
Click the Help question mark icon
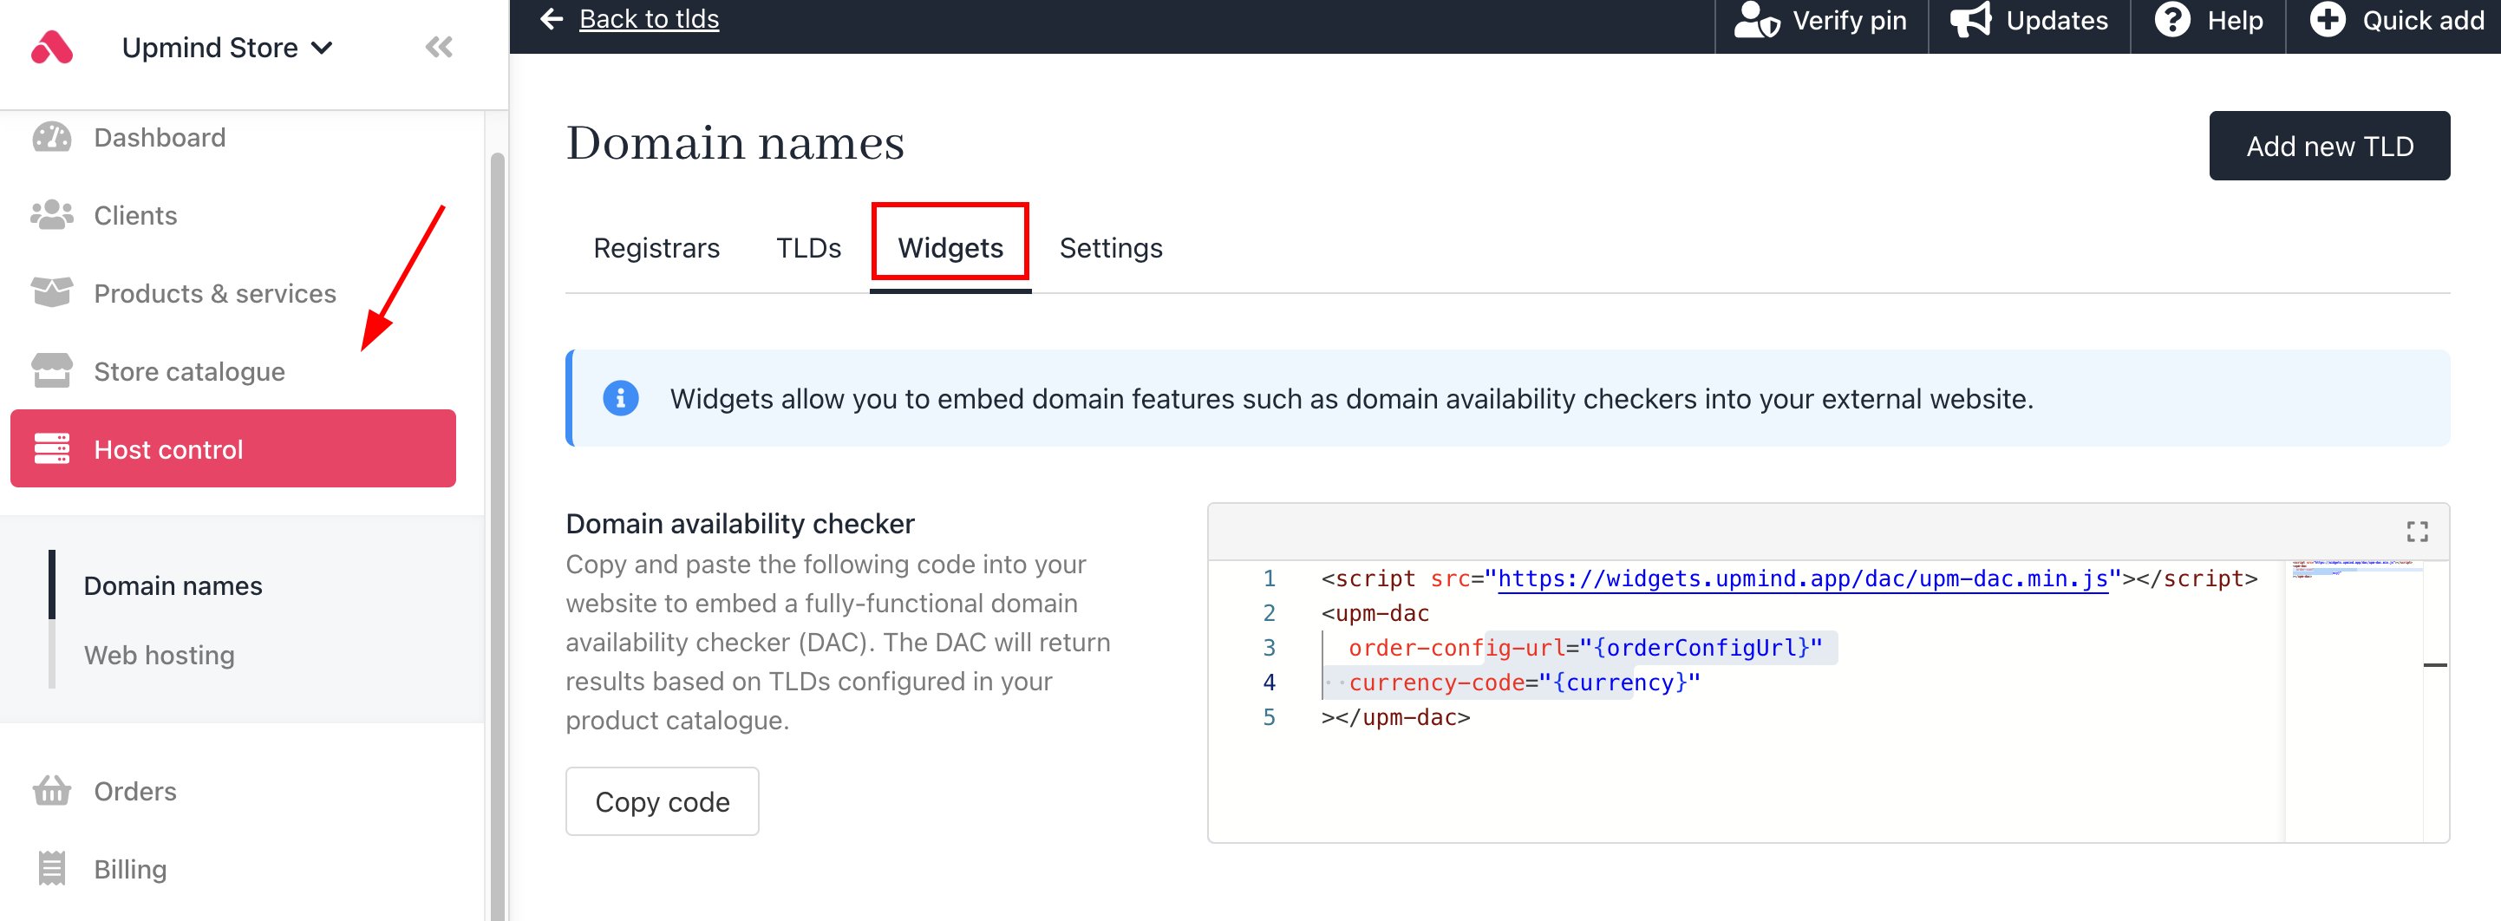[x=2171, y=19]
